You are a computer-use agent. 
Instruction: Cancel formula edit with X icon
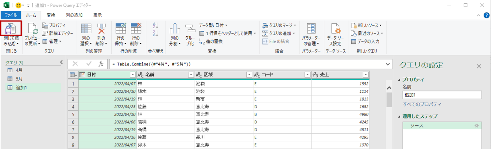tap(75, 64)
